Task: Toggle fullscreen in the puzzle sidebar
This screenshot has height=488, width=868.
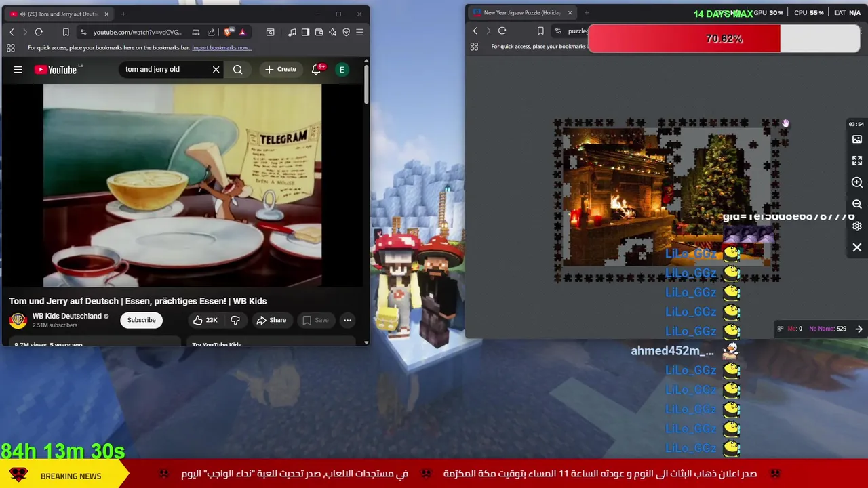Action: click(x=857, y=161)
